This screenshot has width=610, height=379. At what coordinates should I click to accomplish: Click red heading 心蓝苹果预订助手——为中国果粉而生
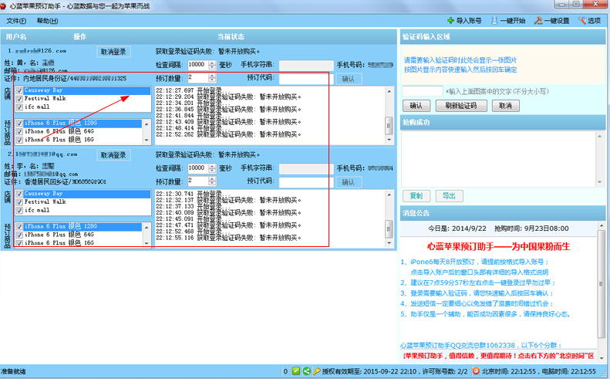[x=499, y=246]
